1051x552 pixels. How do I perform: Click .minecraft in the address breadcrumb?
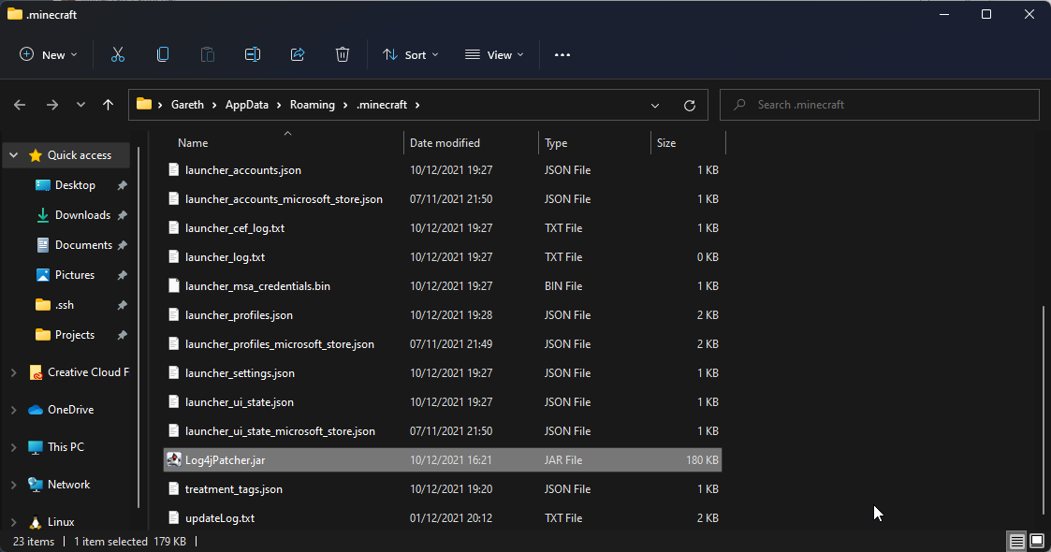point(382,105)
